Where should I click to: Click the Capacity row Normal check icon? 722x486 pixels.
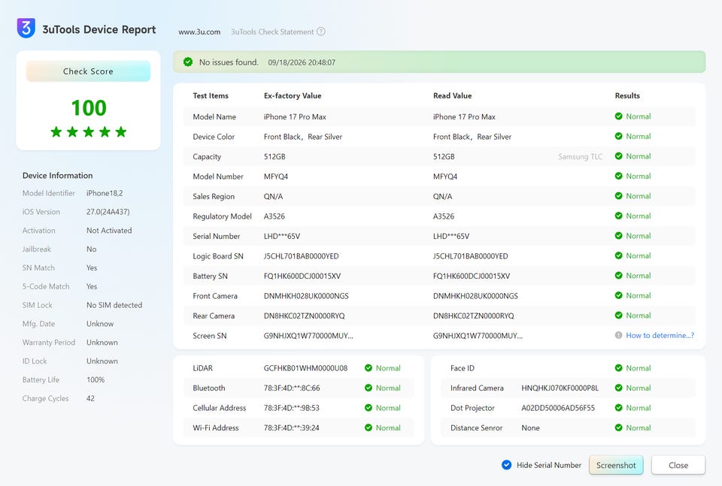coord(618,156)
